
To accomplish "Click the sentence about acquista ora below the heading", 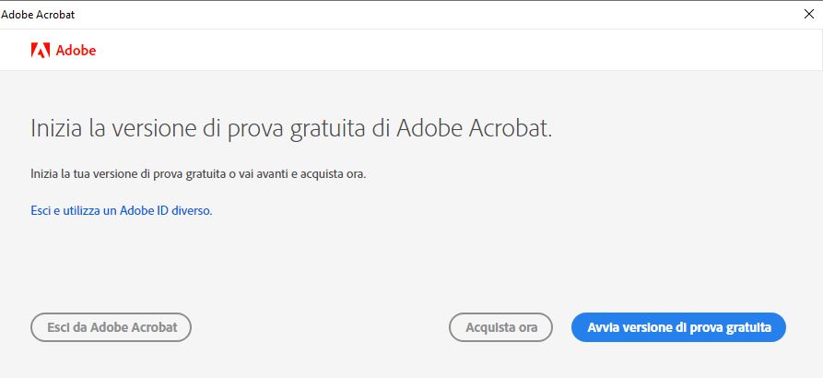I will 198,173.
